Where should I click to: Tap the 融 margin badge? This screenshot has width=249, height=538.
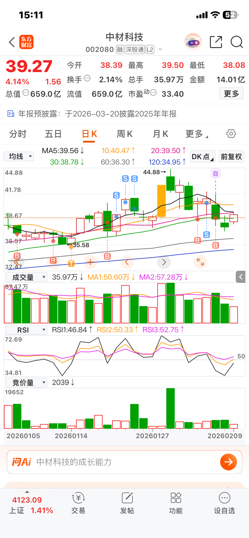tap(120, 50)
